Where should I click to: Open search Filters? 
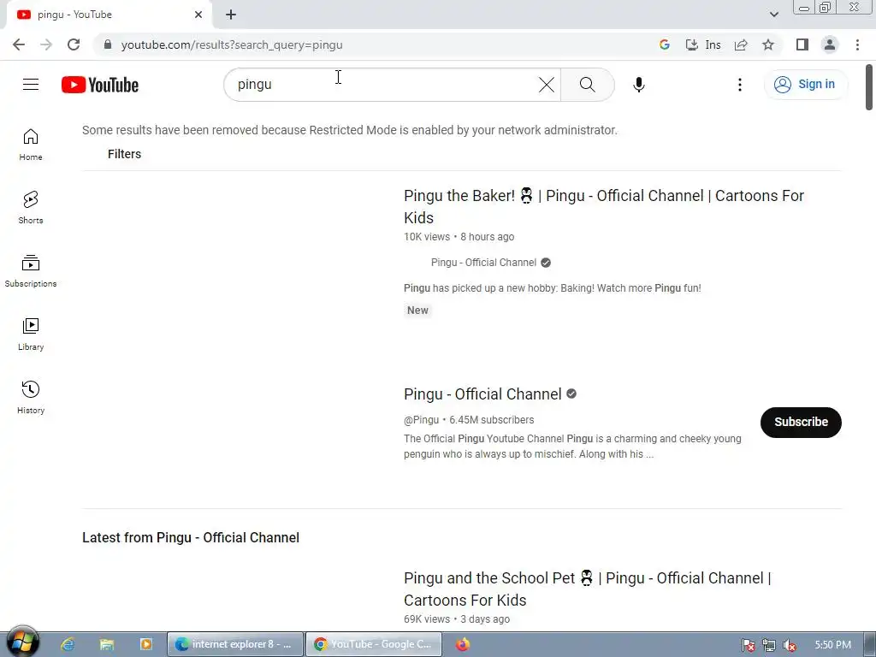[124, 154]
